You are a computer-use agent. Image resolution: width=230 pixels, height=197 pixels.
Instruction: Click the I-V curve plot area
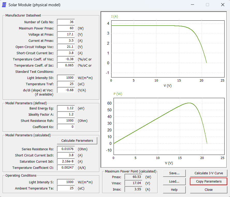tap(168, 49)
